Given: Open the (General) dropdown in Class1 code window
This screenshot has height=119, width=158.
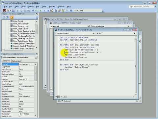Looking at the screenshot, I should click(88, 26).
